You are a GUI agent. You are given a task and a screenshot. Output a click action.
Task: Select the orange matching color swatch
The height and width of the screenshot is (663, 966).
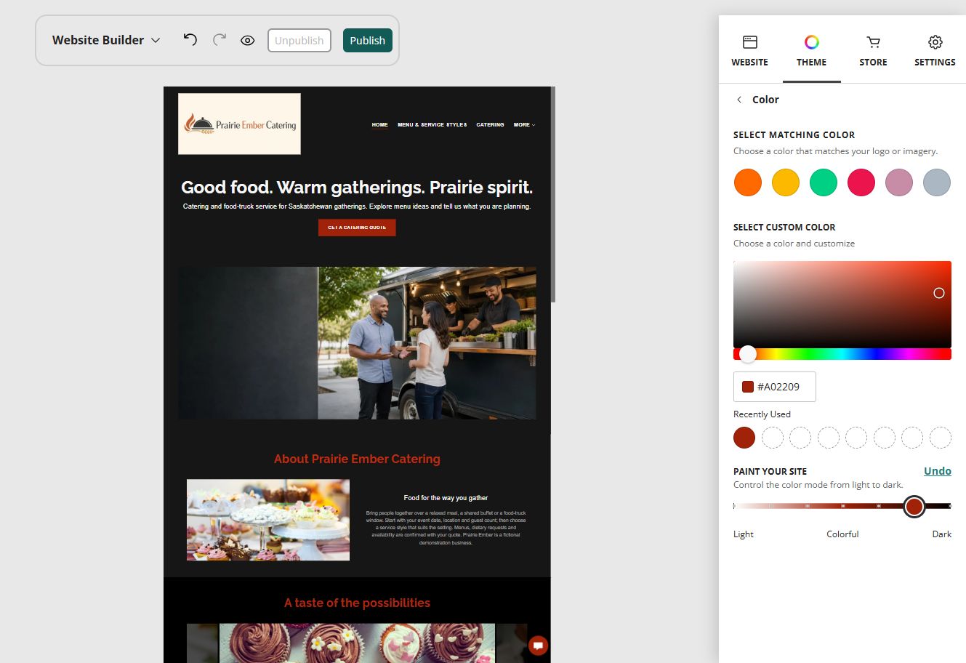[x=748, y=182]
